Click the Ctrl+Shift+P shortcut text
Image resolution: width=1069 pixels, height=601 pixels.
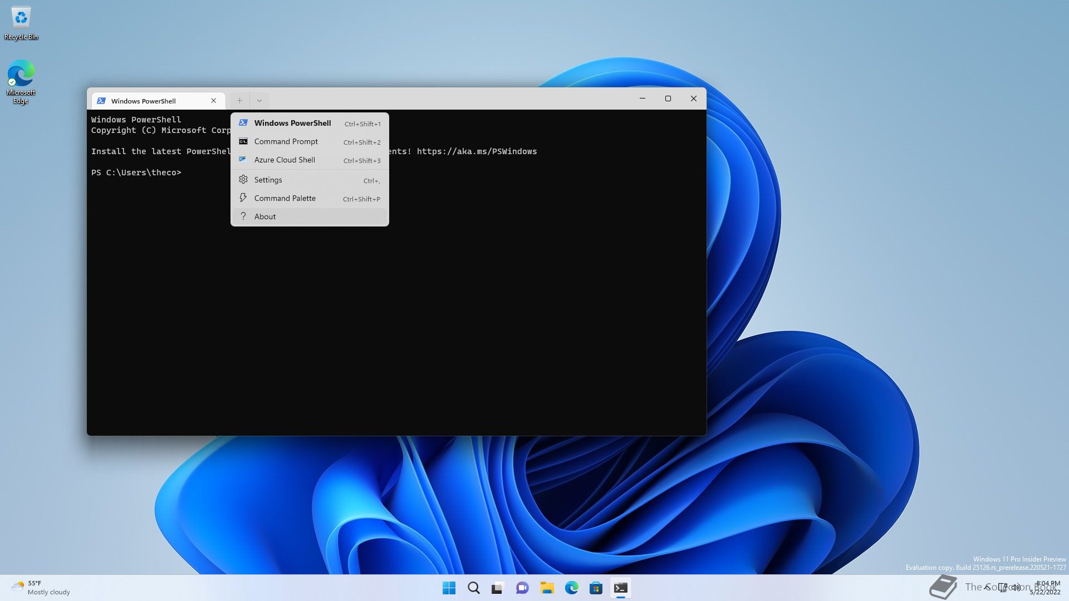361,199
